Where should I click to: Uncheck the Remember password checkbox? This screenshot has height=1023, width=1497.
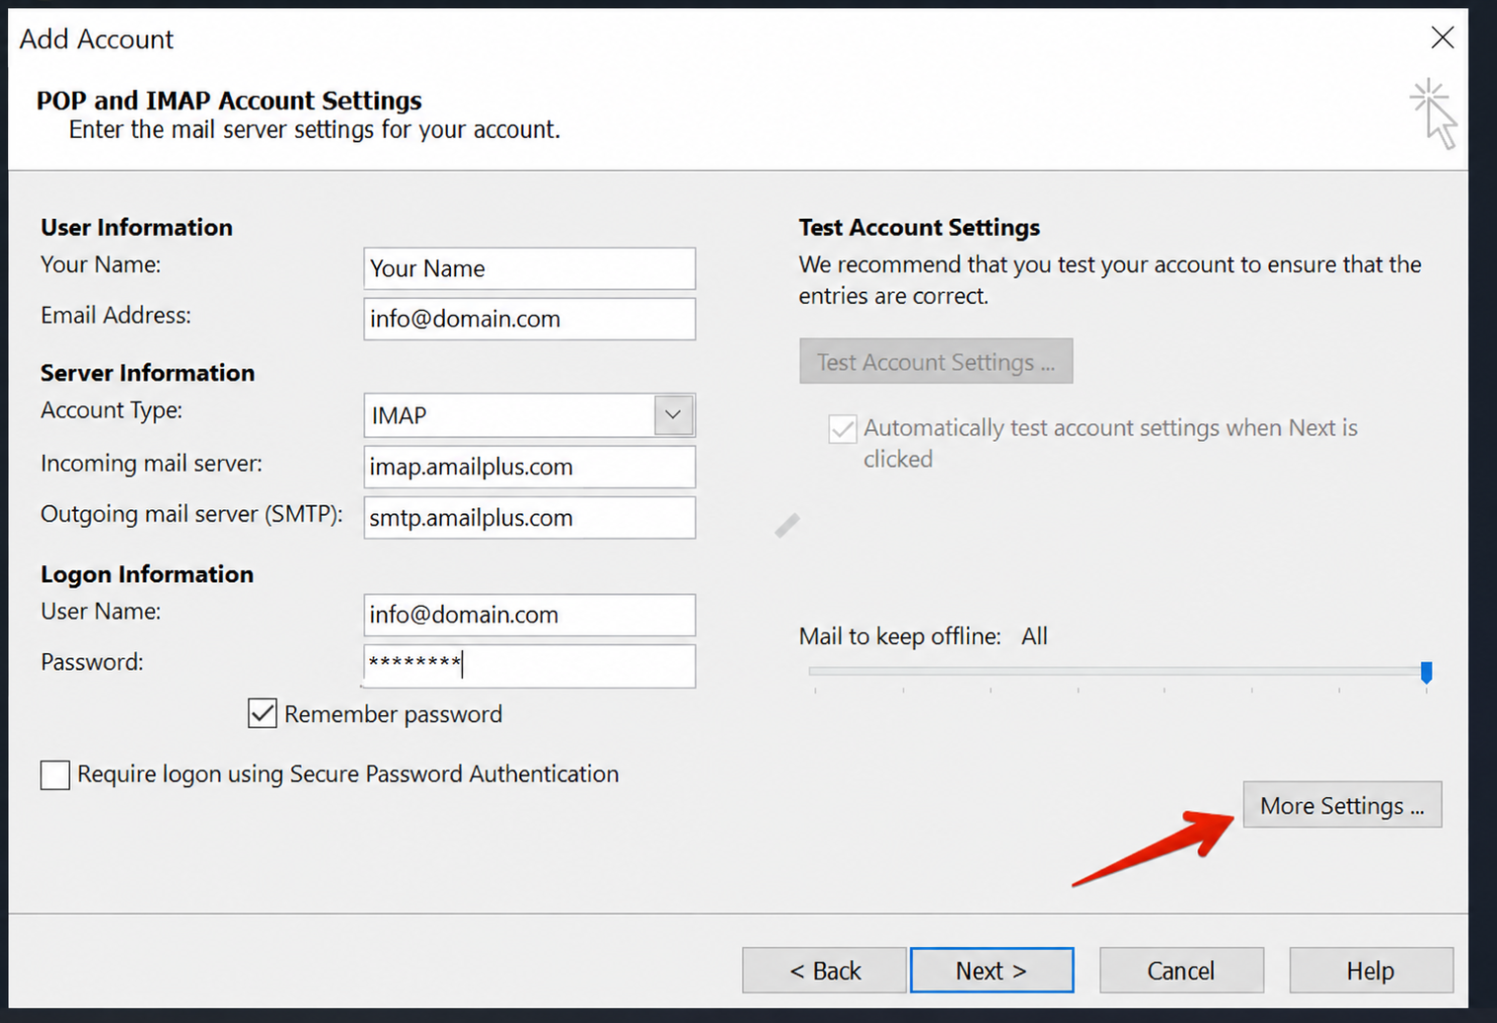point(262,713)
